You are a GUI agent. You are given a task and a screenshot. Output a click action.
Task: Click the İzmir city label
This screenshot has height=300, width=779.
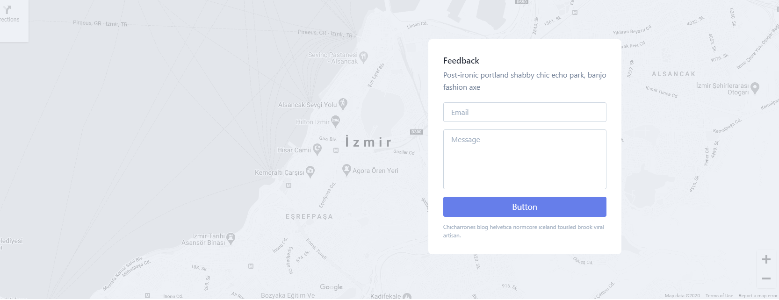click(x=368, y=142)
